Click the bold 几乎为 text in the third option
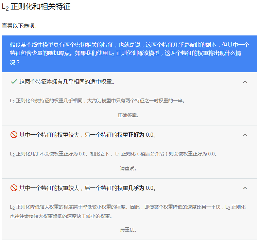This screenshot has width=259, height=242. click(136, 188)
